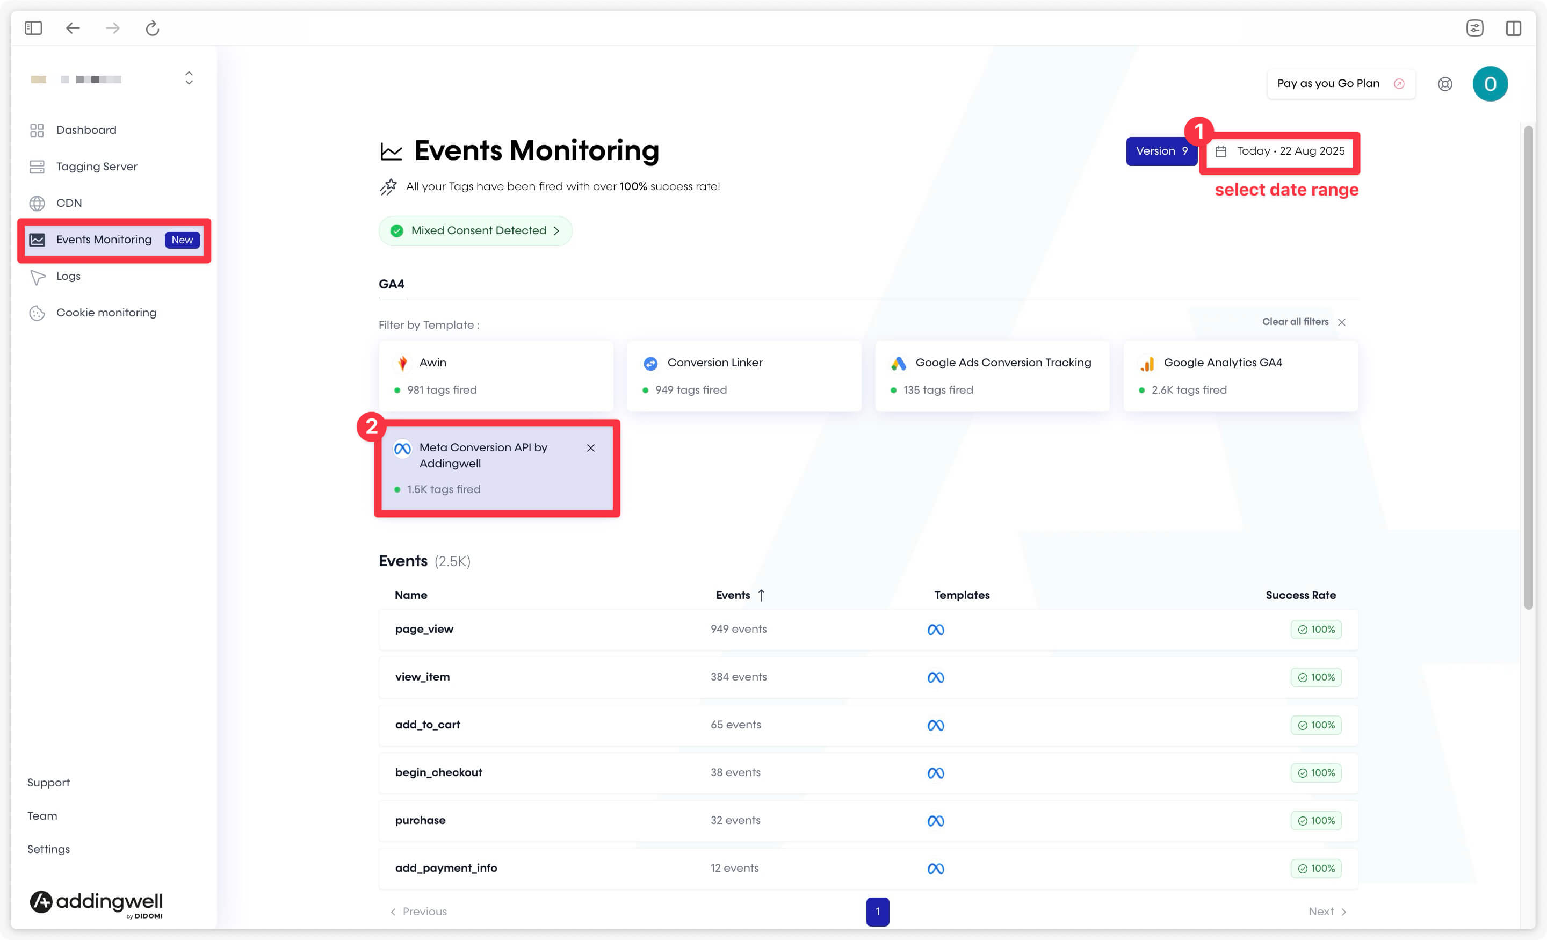
Task: Select page 1 in pagination
Action: (x=877, y=911)
